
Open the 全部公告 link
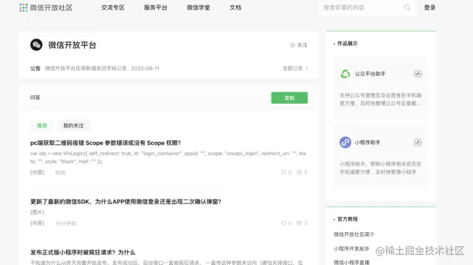coord(292,68)
